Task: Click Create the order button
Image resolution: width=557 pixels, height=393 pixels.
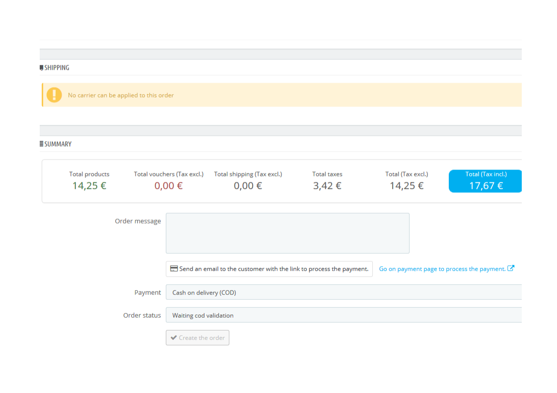Action: pyautogui.click(x=198, y=337)
